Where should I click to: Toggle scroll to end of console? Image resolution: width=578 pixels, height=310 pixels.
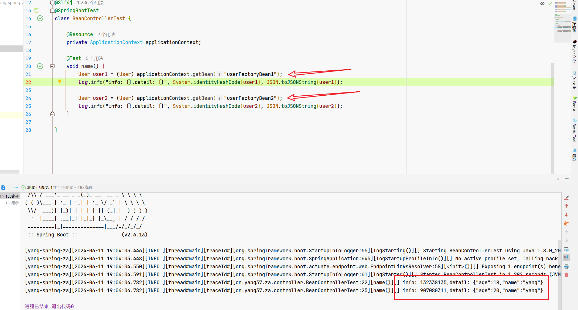566,258
